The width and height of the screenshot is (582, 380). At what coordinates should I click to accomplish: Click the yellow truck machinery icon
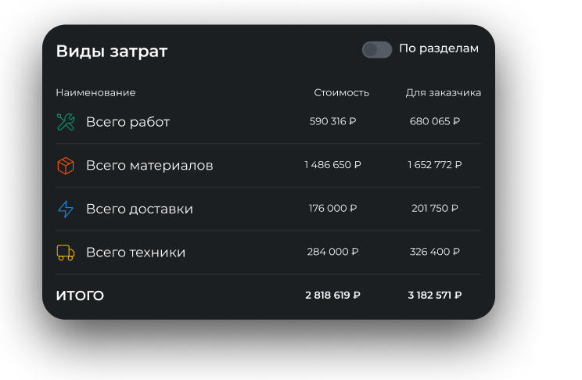tap(66, 253)
